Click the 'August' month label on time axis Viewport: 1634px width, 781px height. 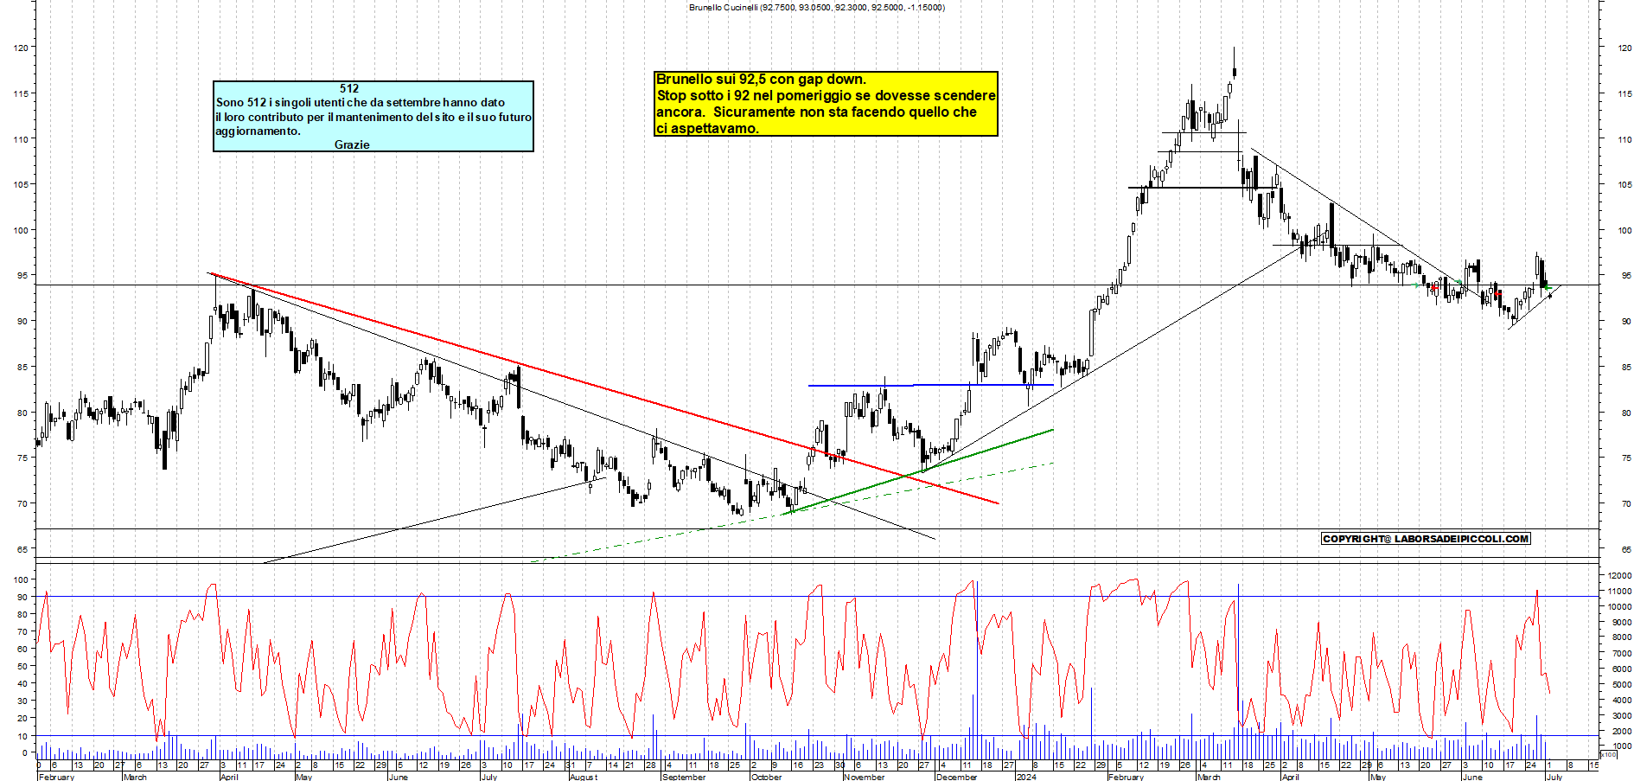coord(584,777)
